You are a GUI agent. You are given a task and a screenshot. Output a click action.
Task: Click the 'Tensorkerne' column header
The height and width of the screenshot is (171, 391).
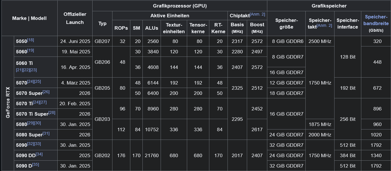[x=198, y=28]
